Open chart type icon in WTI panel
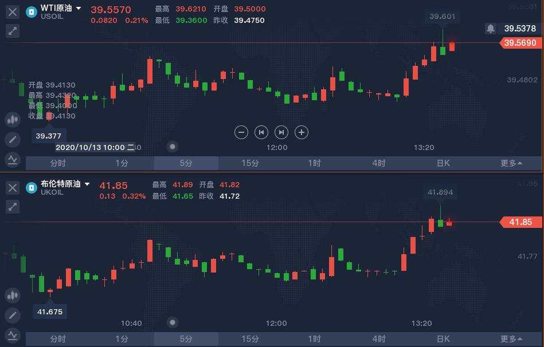This screenshot has height=347, width=544. 13,120
